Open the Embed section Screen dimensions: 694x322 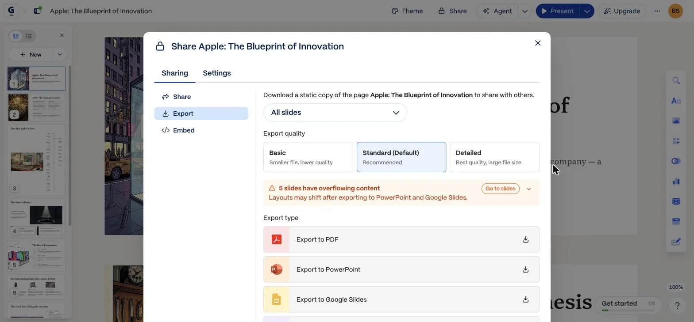click(x=201, y=130)
